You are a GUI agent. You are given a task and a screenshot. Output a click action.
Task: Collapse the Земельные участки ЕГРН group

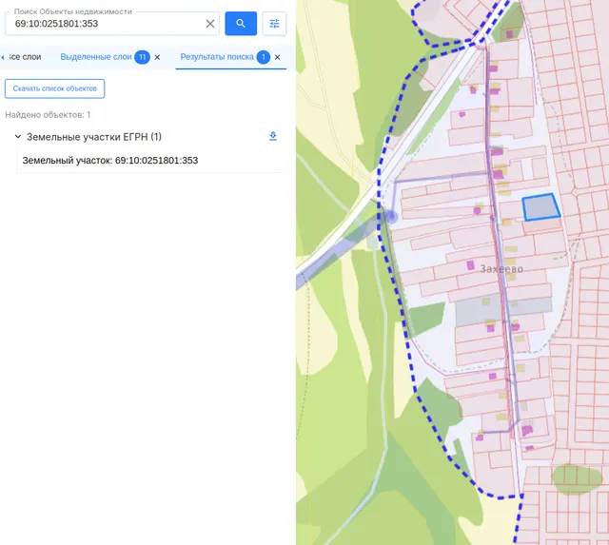[x=17, y=137]
